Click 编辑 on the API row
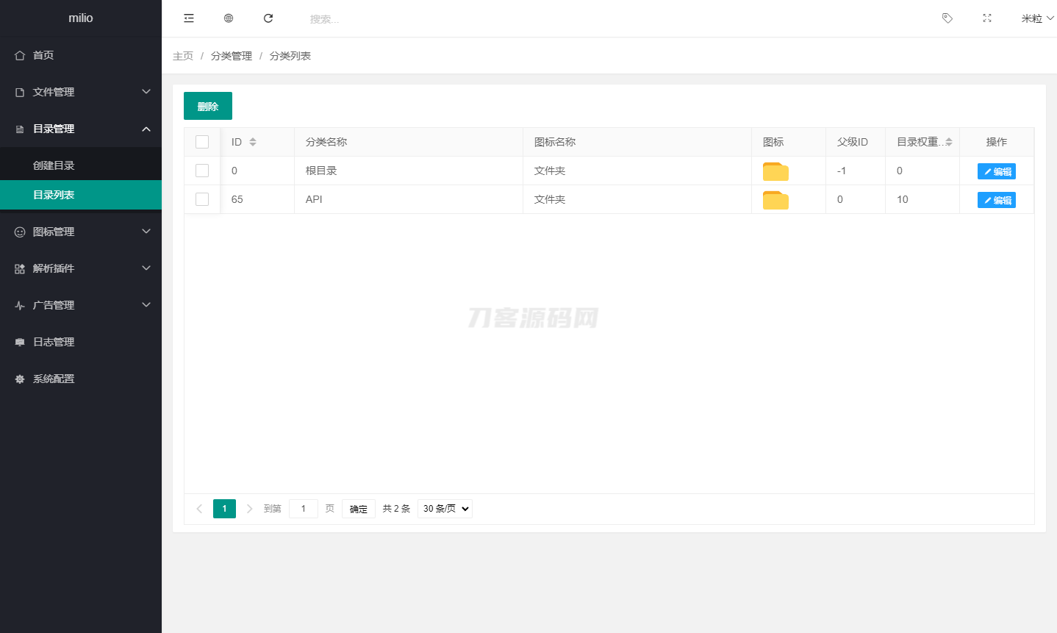 coord(996,199)
